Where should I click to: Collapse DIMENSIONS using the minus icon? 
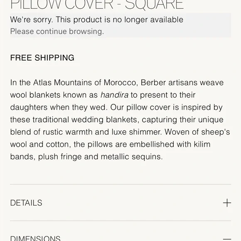(227, 239)
